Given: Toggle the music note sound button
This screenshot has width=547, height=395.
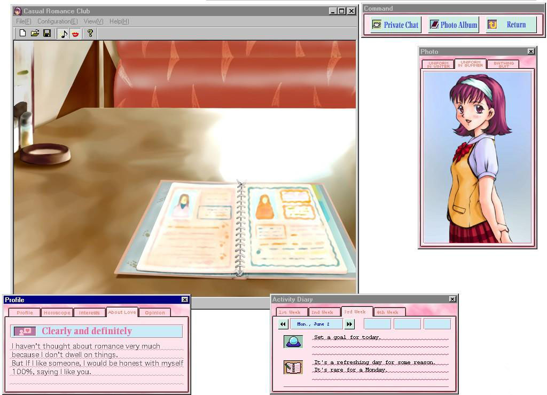Looking at the screenshot, I should point(64,34).
